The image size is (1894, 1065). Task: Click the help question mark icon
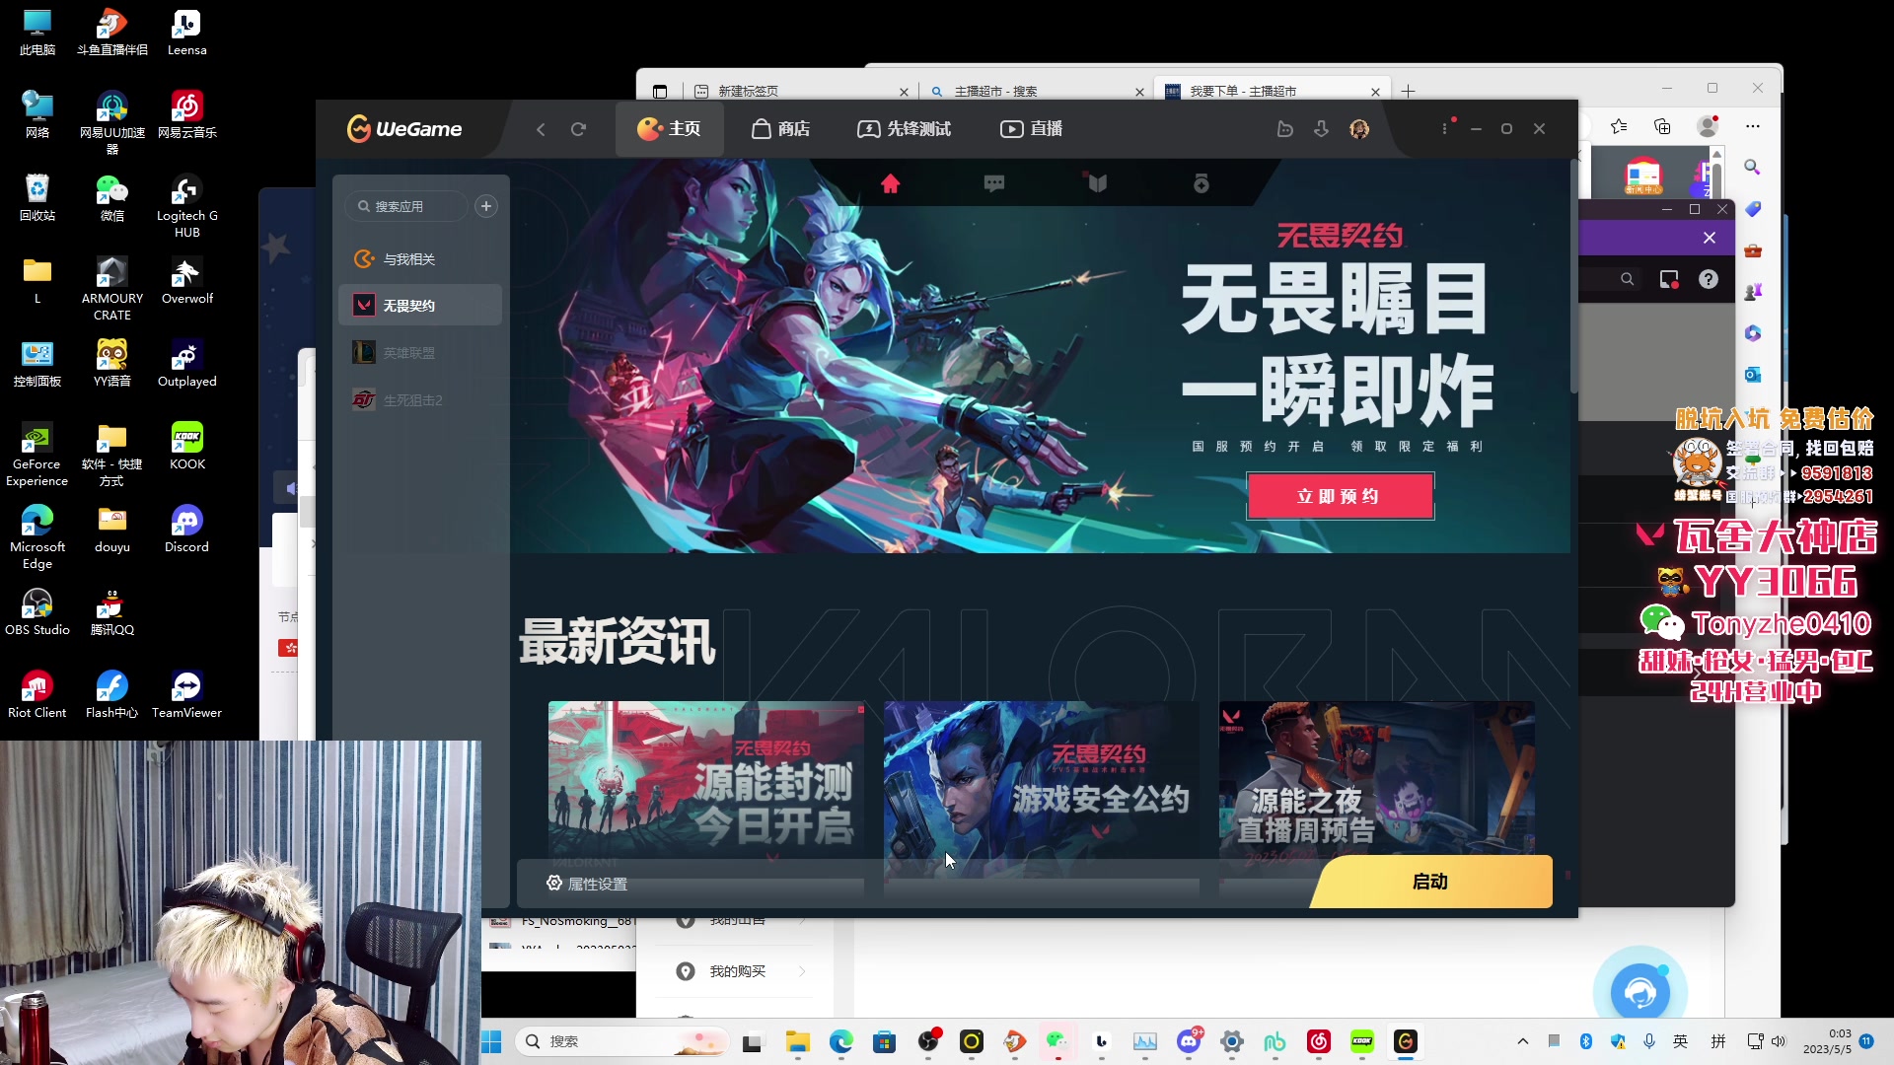(x=1709, y=279)
